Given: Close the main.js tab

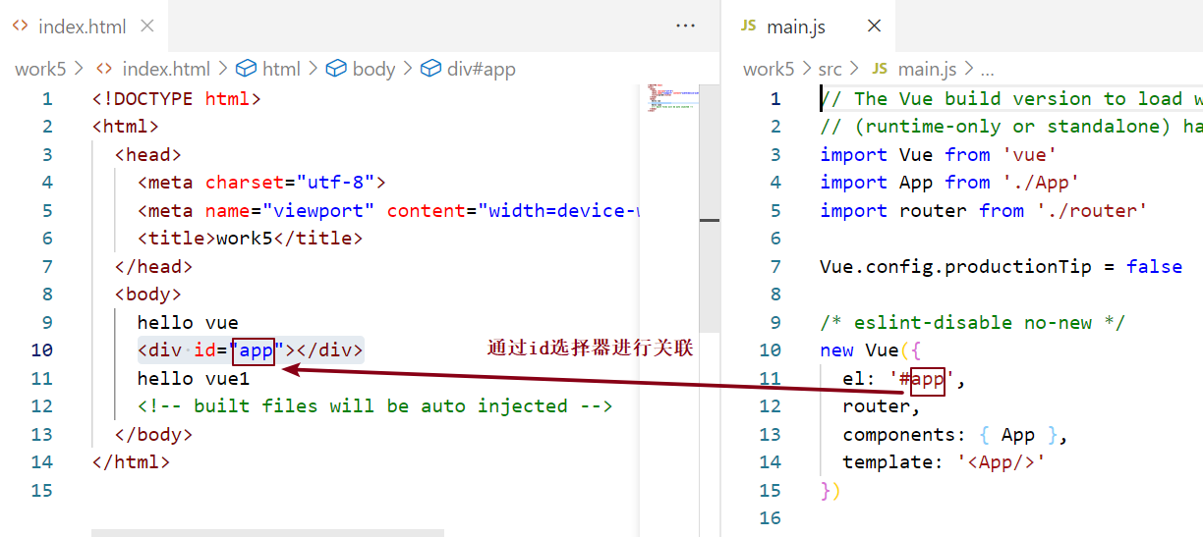Looking at the screenshot, I should click(874, 27).
